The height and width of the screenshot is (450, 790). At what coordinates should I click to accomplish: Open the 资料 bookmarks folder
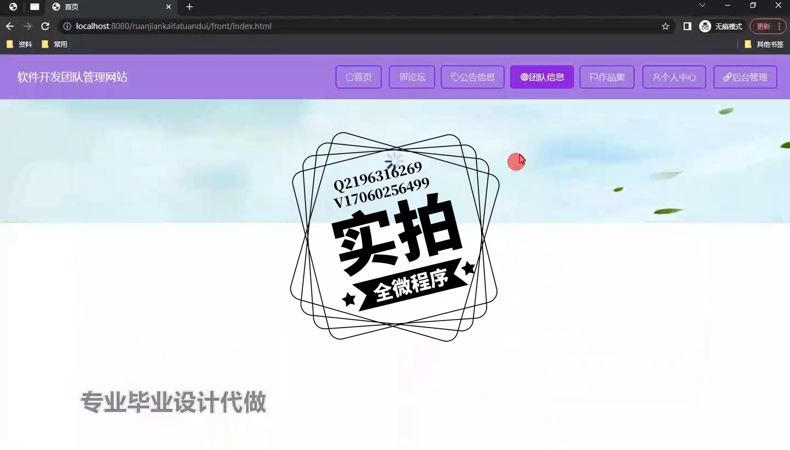coord(19,44)
